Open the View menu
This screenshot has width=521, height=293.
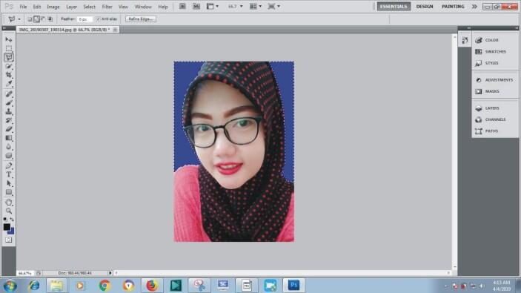click(123, 7)
